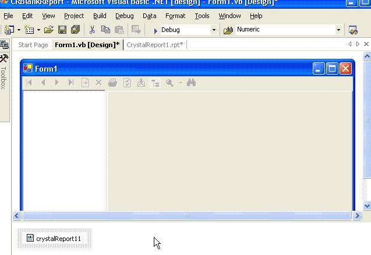371x255 pixels.
Task: Click the binoculars Search Text icon
Action: coord(191,83)
